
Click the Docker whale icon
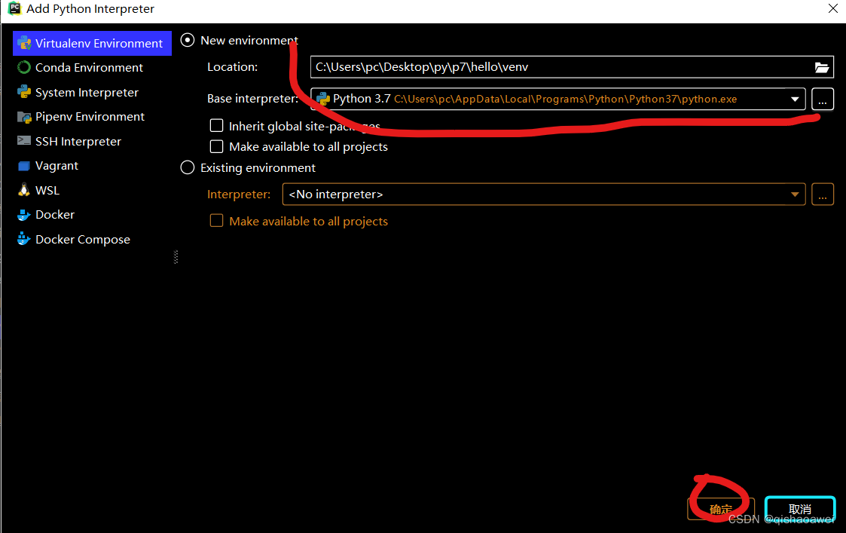(x=24, y=215)
